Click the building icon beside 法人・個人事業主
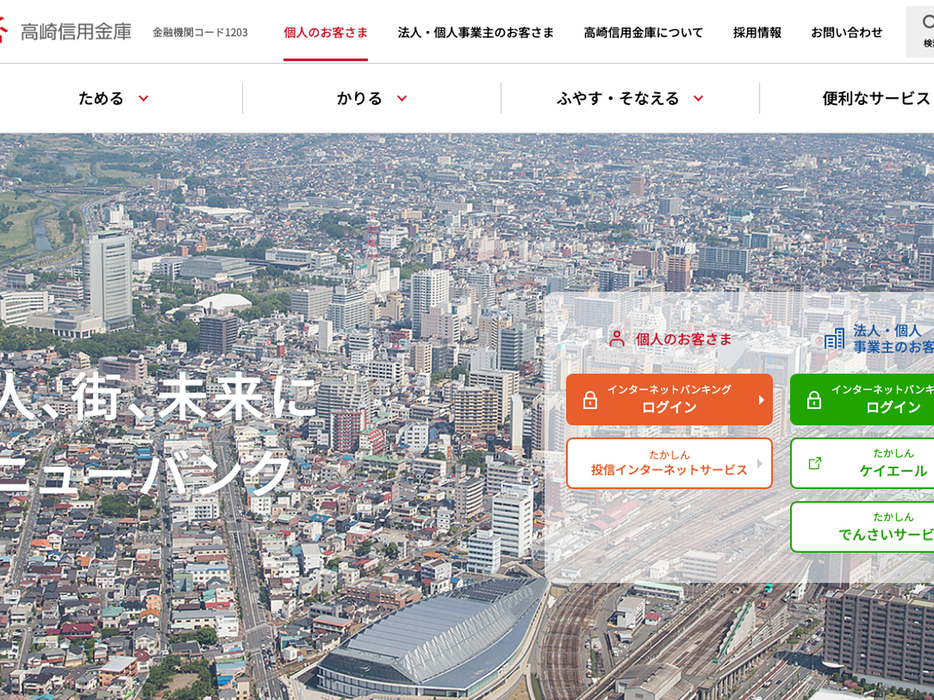 834,338
